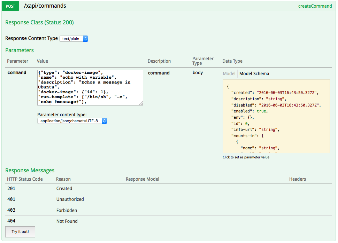Switch to the Model tab

tap(229, 73)
